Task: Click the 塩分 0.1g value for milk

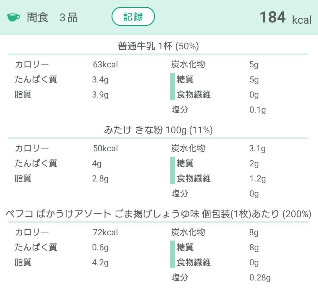Action: point(258,110)
